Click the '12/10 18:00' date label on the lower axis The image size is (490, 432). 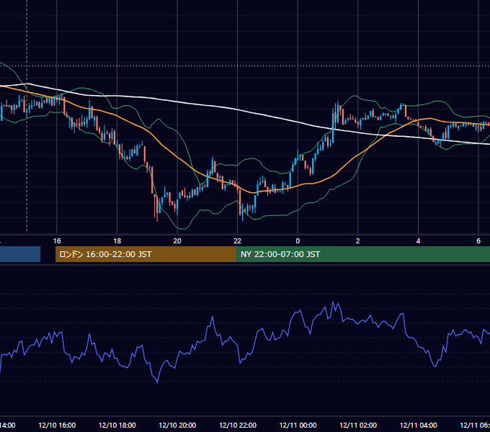(117, 425)
